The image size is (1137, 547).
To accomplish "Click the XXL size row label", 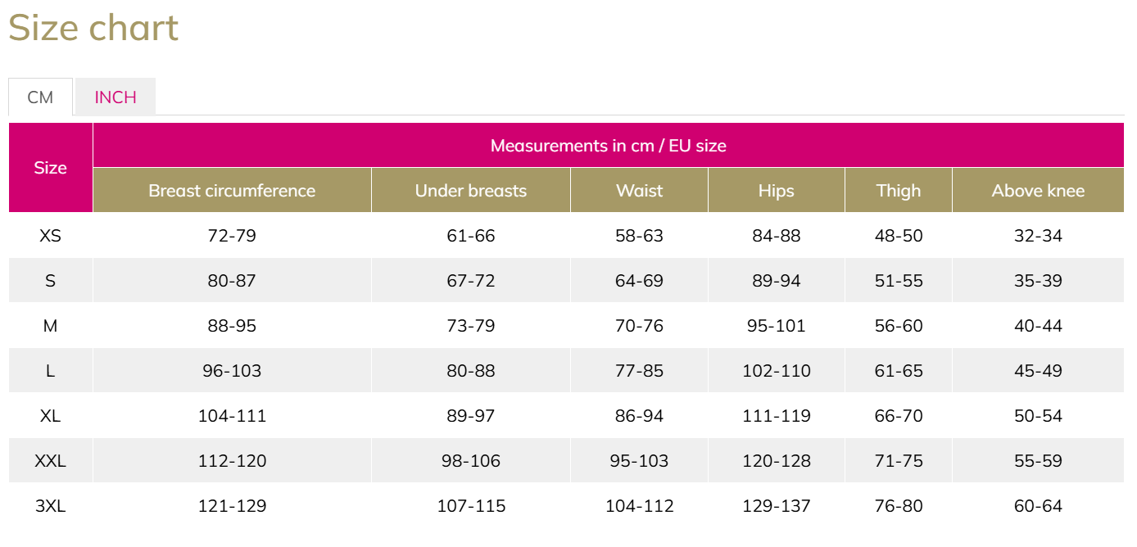I will pos(50,461).
